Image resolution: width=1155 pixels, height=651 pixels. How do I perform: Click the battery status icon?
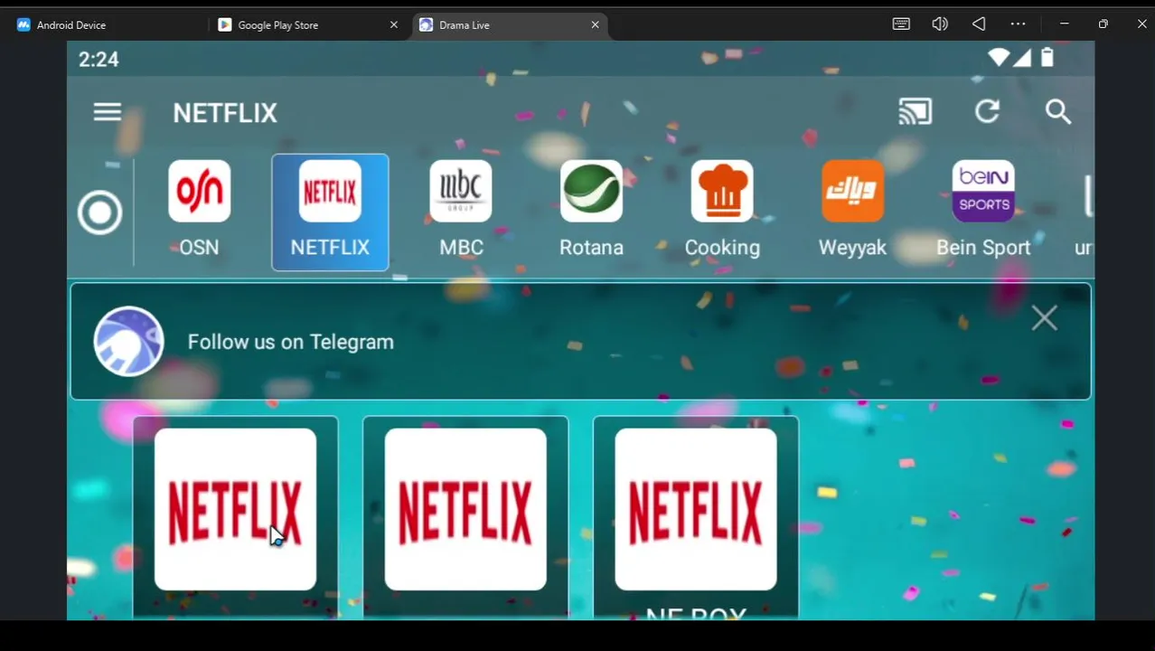coord(1047,58)
